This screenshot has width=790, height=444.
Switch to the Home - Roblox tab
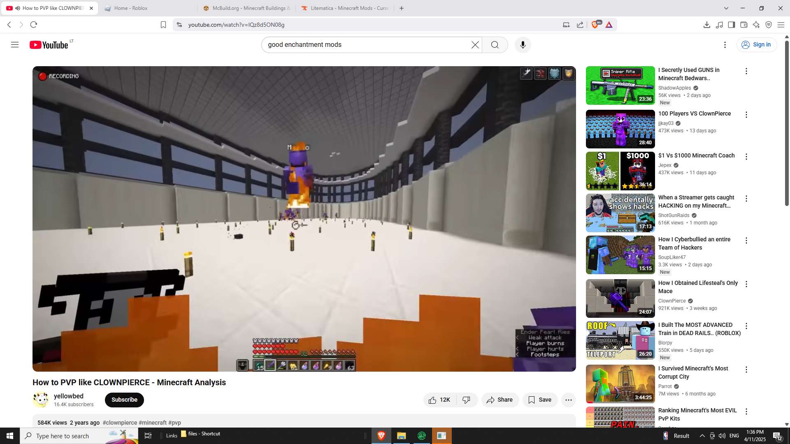[131, 8]
